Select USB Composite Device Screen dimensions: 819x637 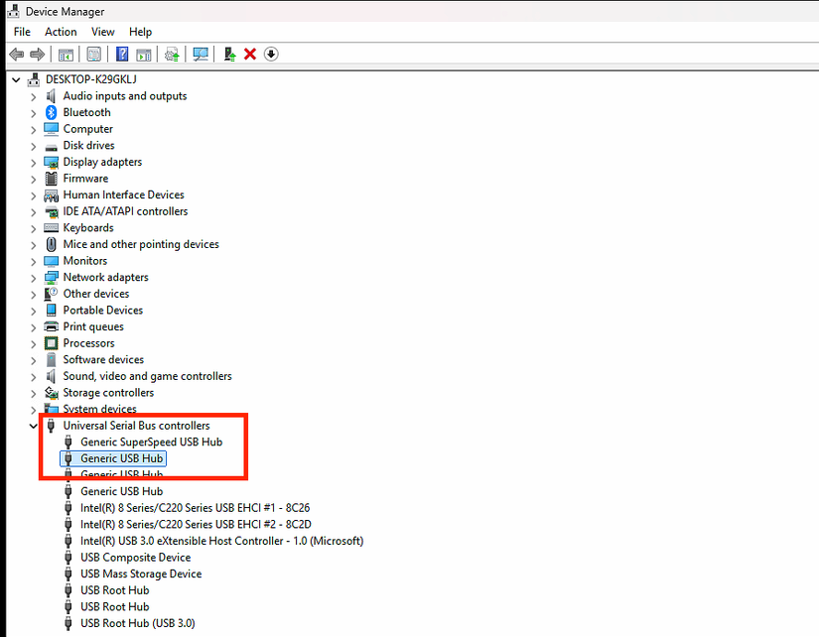(x=136, y=558)
